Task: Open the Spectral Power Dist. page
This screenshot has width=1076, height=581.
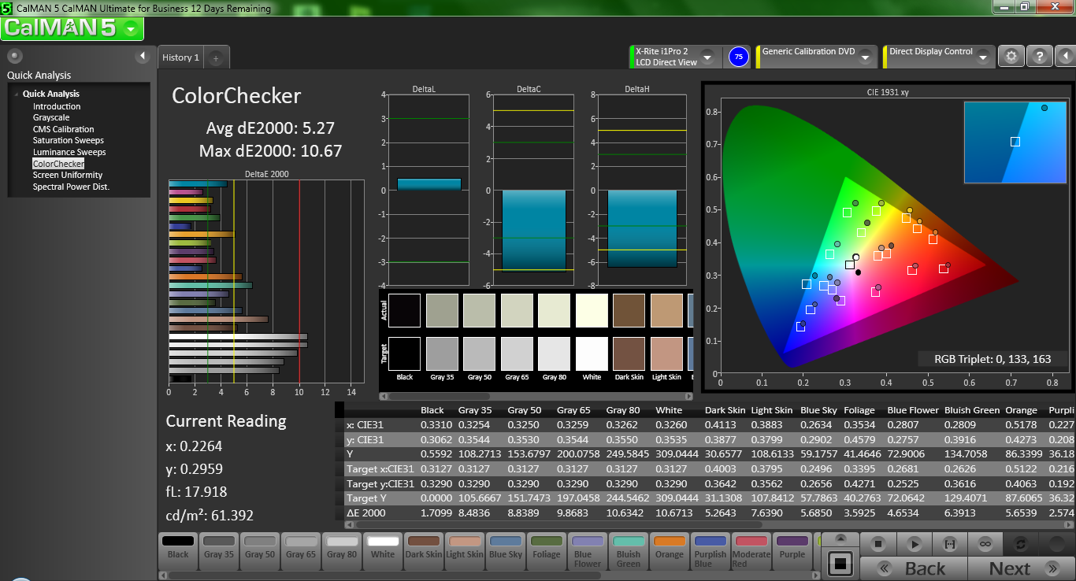Action: click(x=71, y=187)
